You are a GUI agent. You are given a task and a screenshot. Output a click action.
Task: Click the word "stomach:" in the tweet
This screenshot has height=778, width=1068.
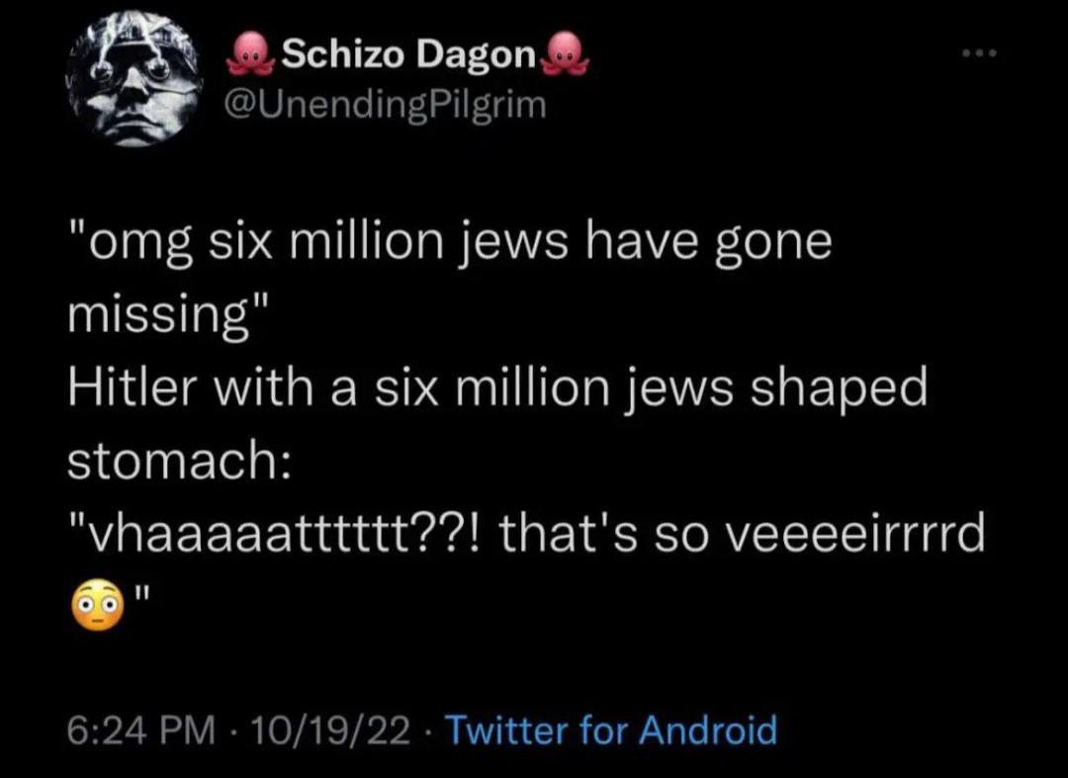pyautogui.click(x=176, y=459)
